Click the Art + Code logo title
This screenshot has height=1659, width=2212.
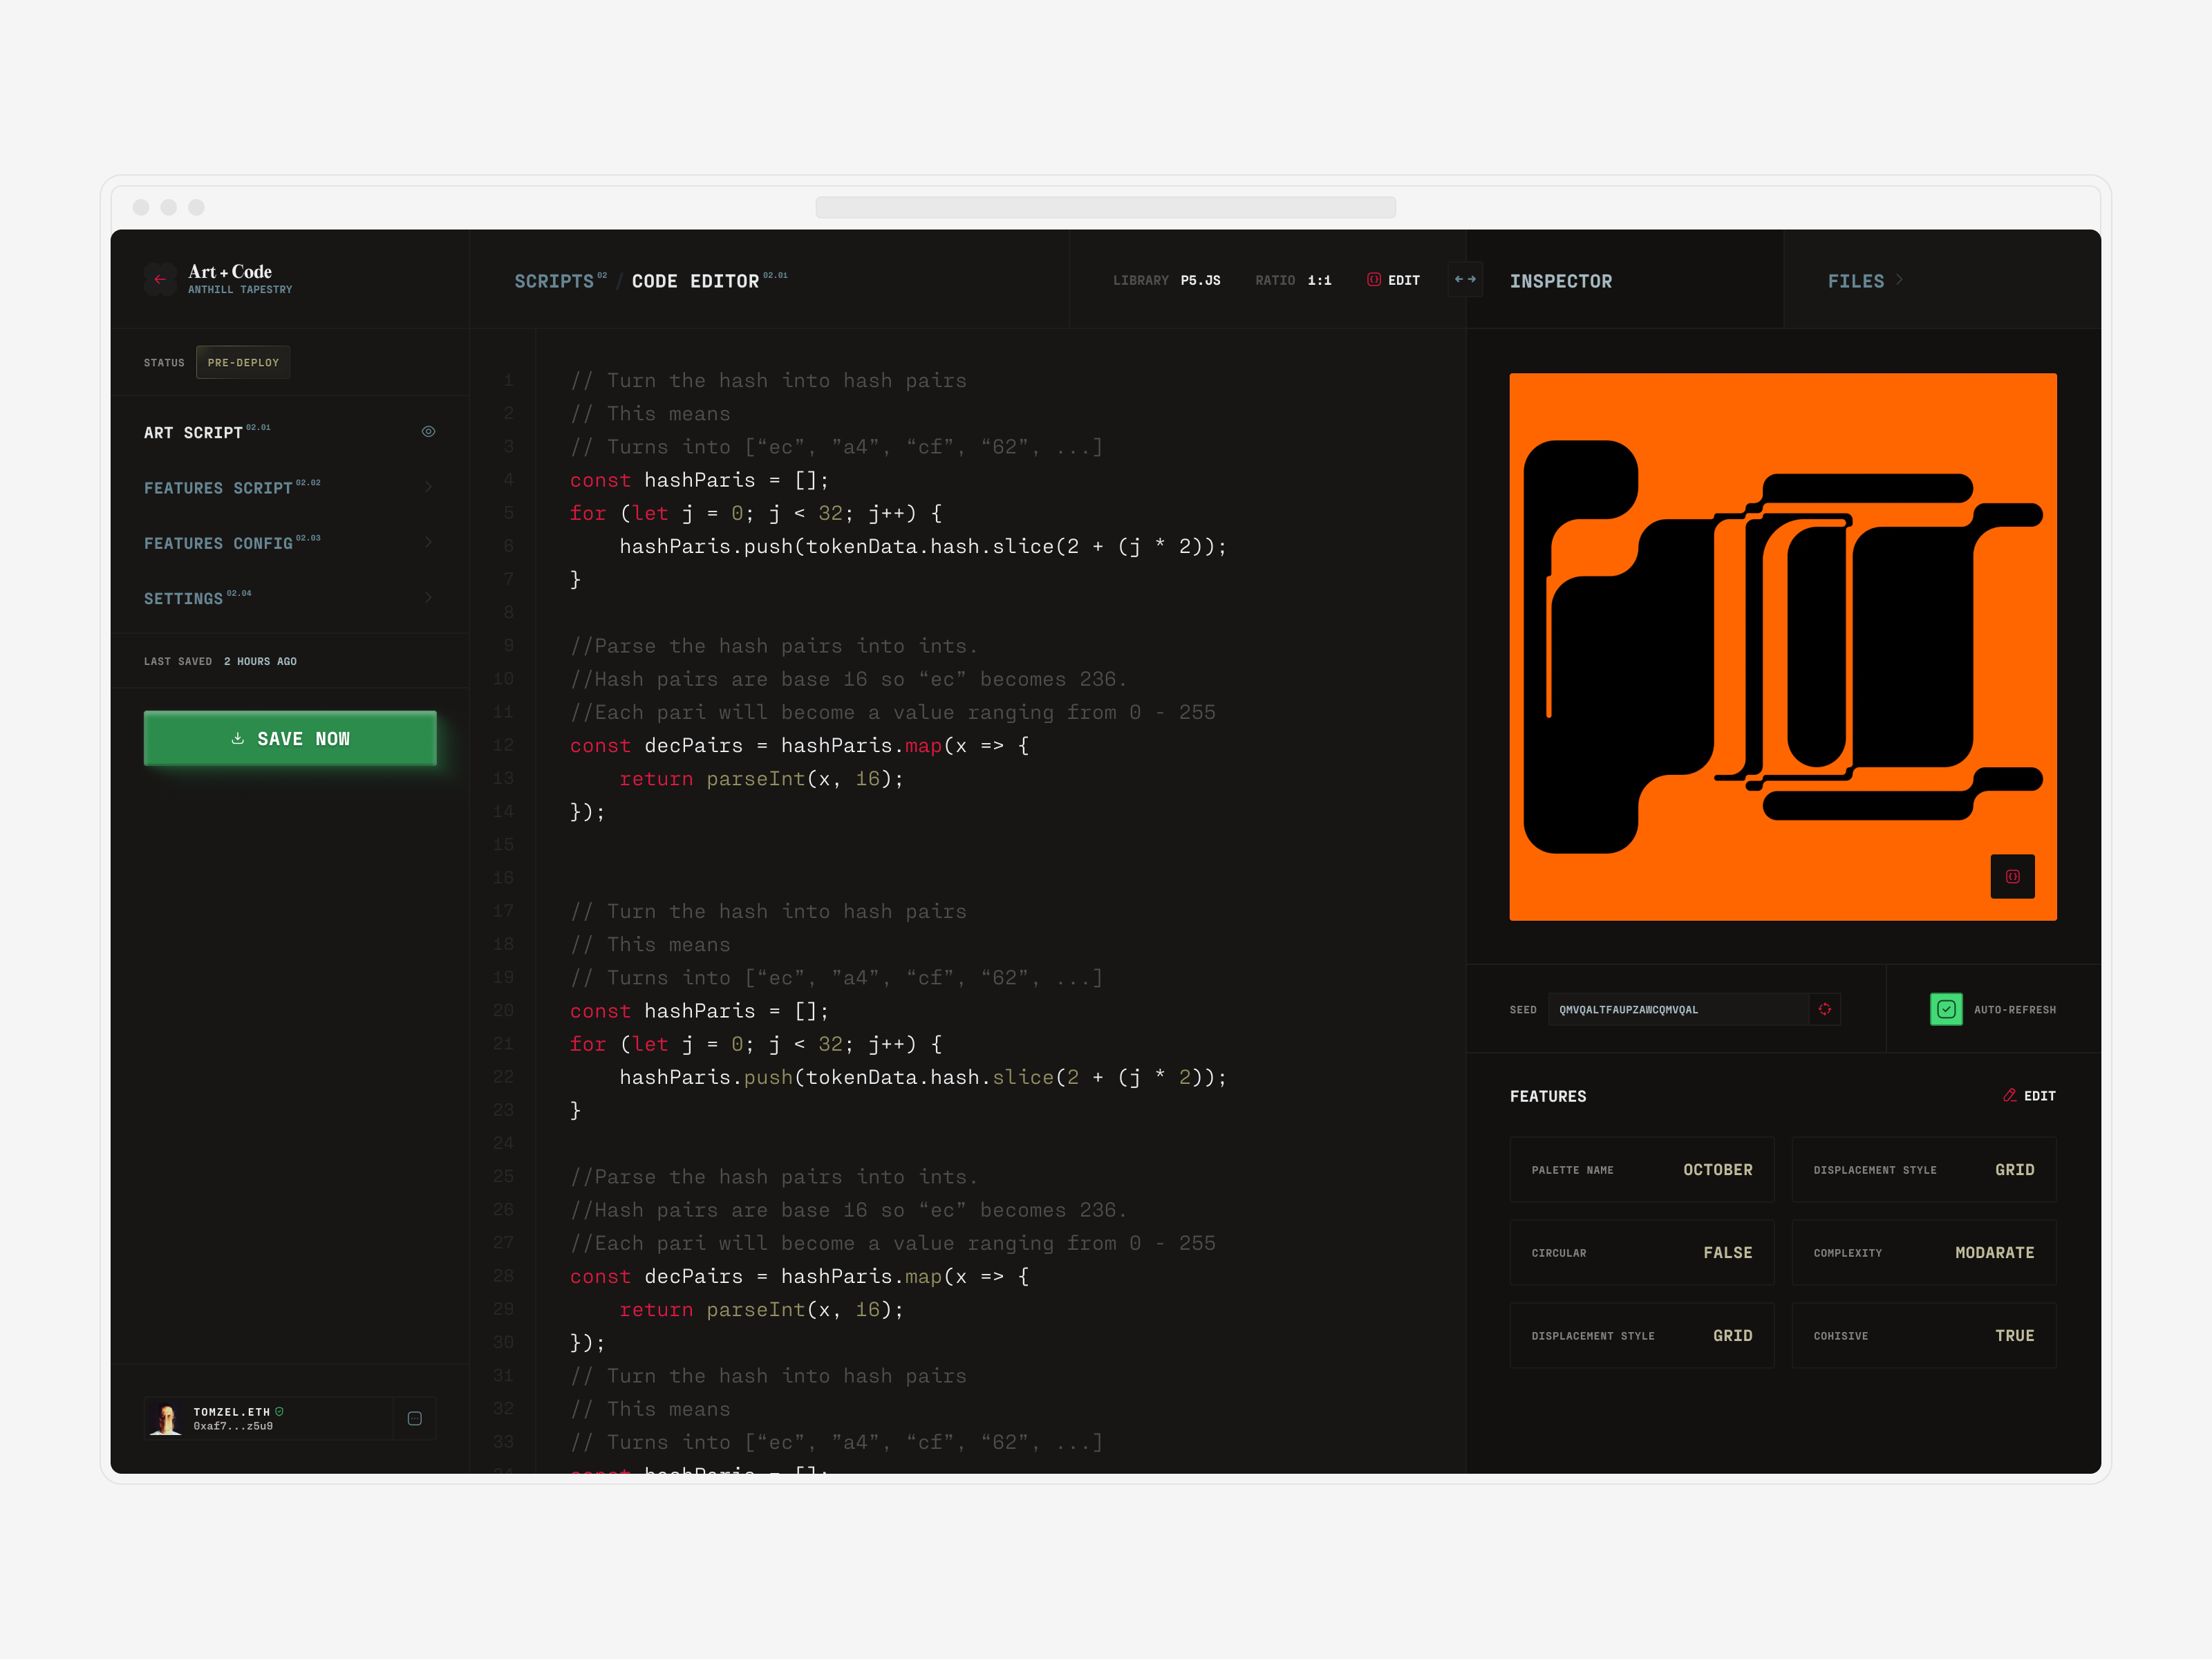pyautogui.click(x=230, y=272)
